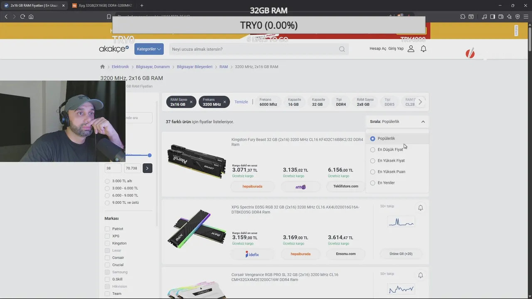Check the XPG brand checkbox
Image resolution: width=532 pixels, height=299 pixels.
[107, 236]
